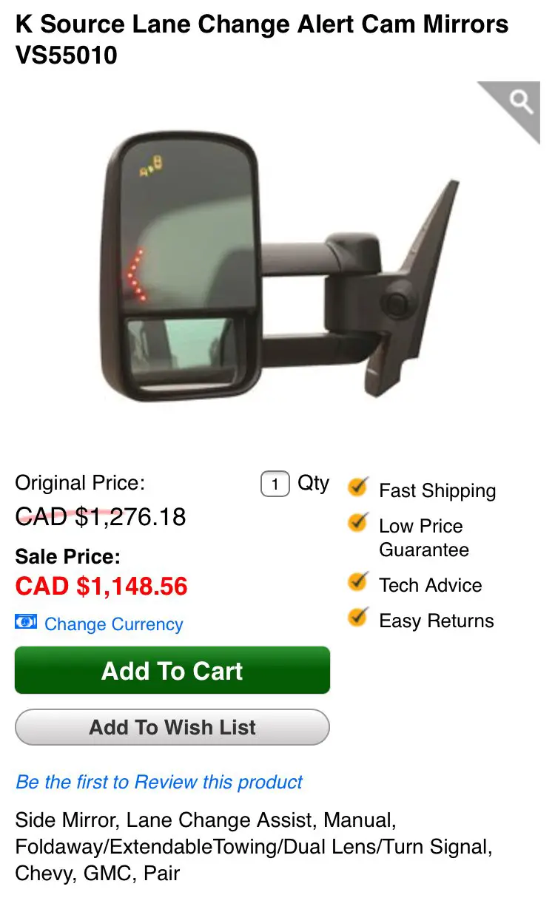Viewport: 555px width, 912px height.
Task: Click the Tech Advice checkmark icon
Action: 358,582
